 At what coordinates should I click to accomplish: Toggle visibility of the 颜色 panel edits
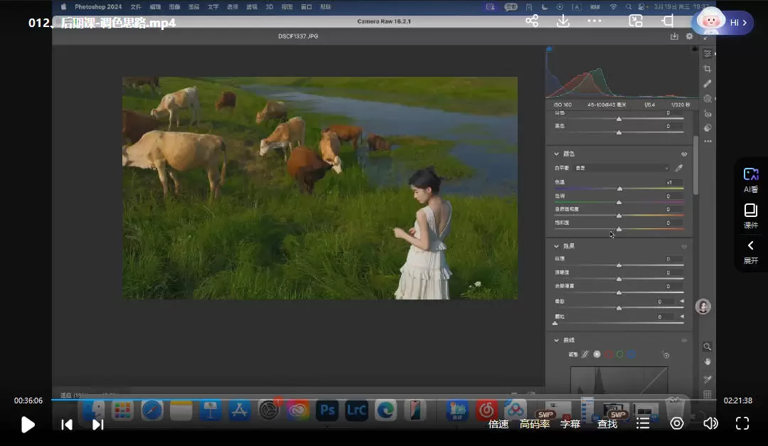click(x=684, y=154)
